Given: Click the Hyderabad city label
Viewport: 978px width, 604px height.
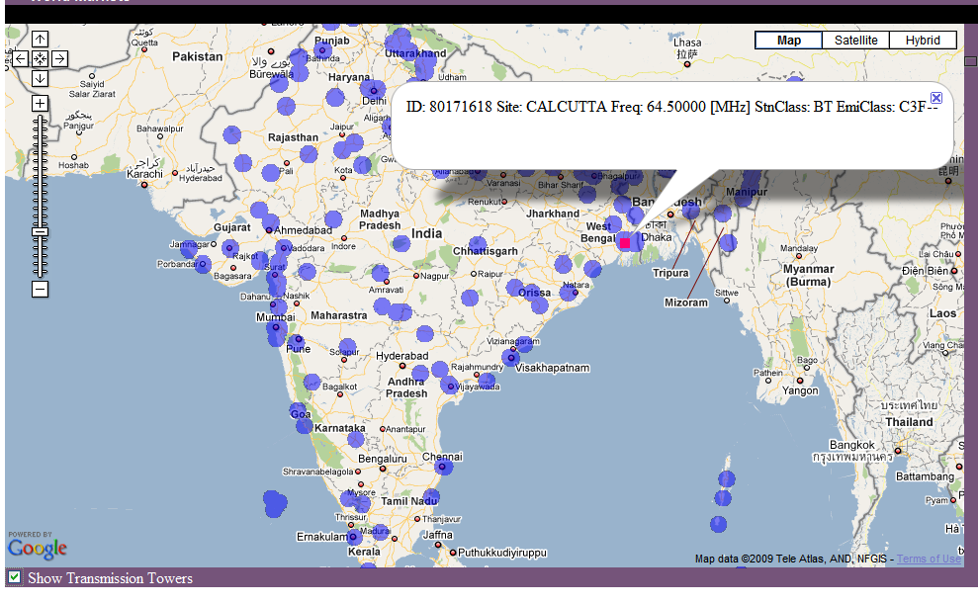Looking at the screenshot, I should click(x=401, y=356).
